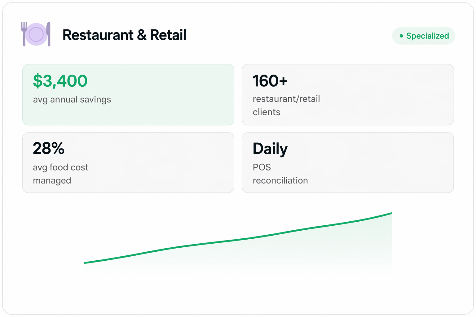
Task: Select the Restaurant & Retail heading
Action: pyautogui.click(x=124, y=35)
